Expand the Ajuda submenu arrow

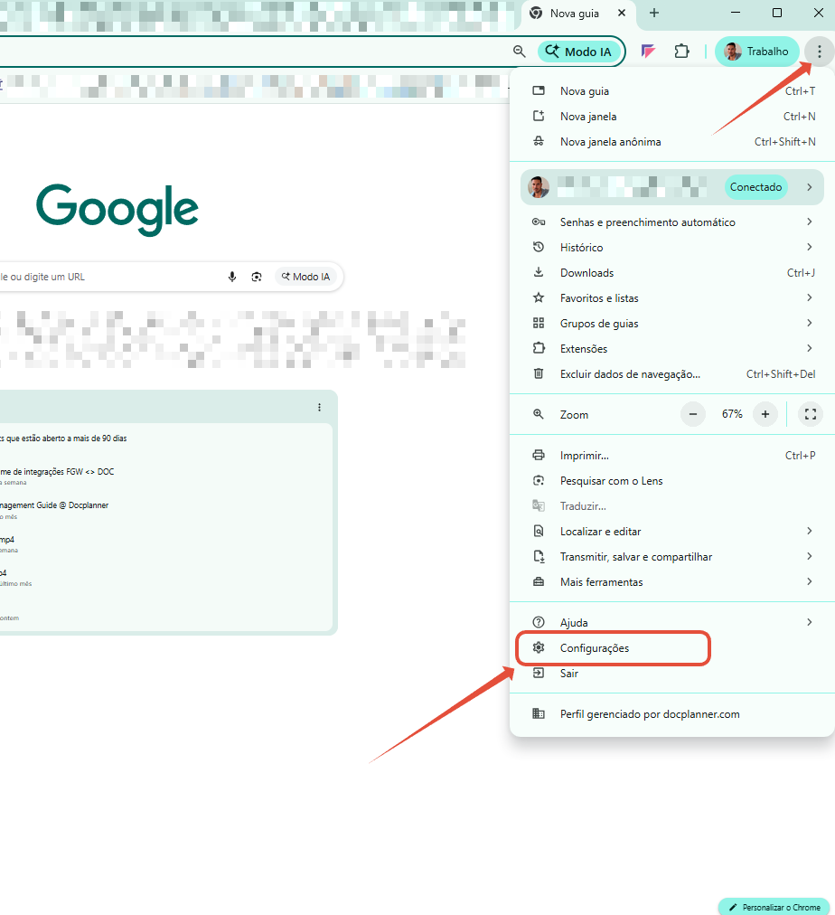pos(810,622)
